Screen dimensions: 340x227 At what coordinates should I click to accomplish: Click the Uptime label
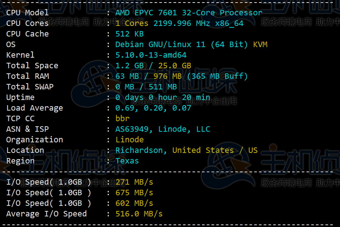pyautogui.click(x=20, y=97)
